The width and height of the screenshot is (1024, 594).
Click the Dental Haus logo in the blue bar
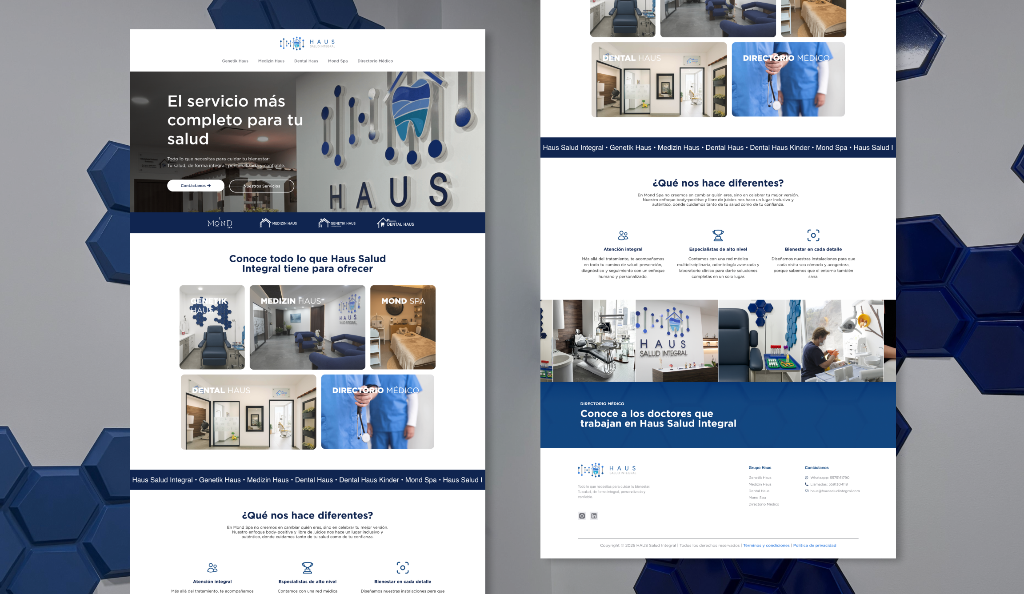pyautogui.click(x=395, y=223)
